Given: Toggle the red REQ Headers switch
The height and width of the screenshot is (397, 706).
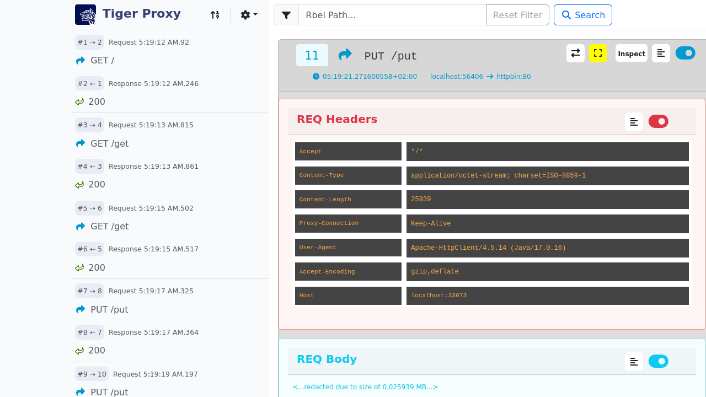Looking at the screenshot, I should (x=658, y=121).
